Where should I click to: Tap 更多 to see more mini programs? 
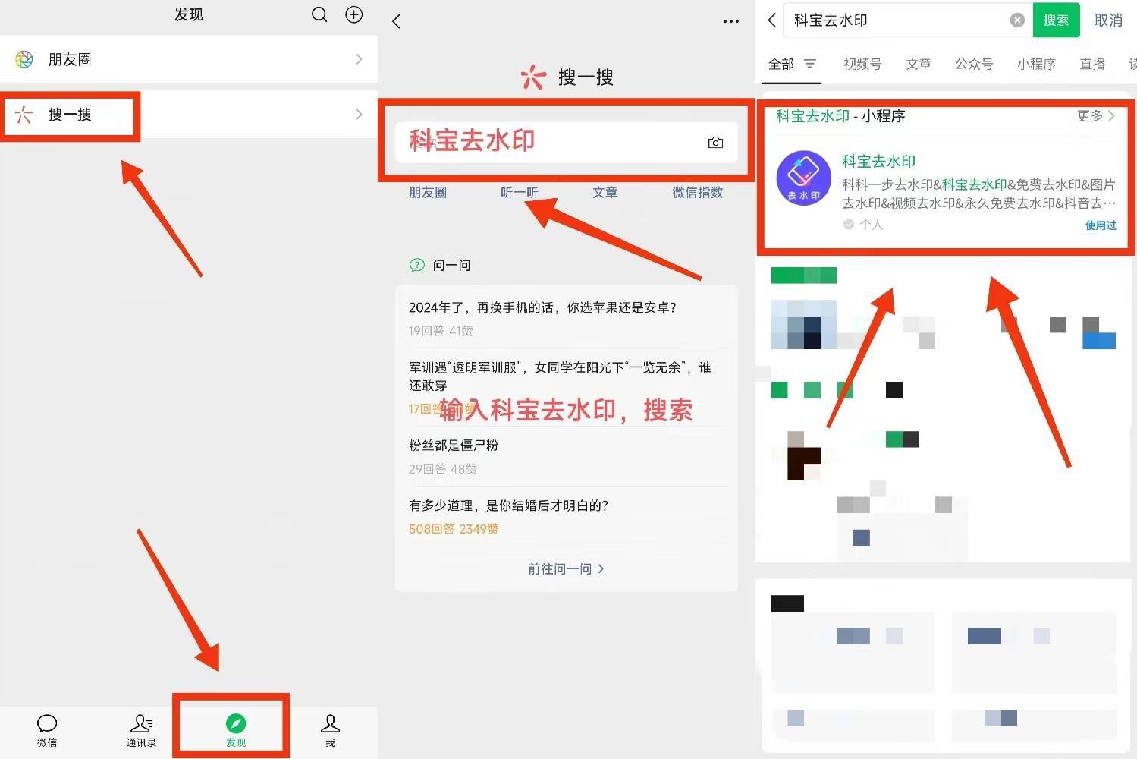coord(1096,116)
